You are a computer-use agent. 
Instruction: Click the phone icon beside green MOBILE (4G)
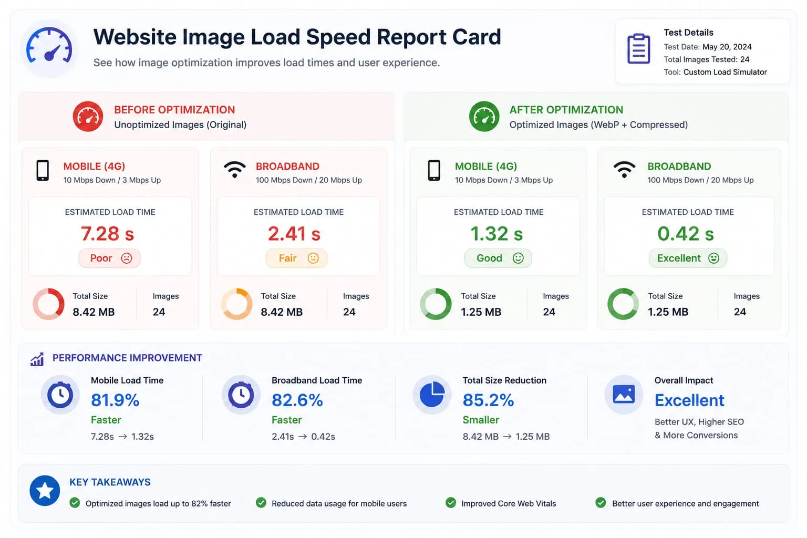pos(434,170)
